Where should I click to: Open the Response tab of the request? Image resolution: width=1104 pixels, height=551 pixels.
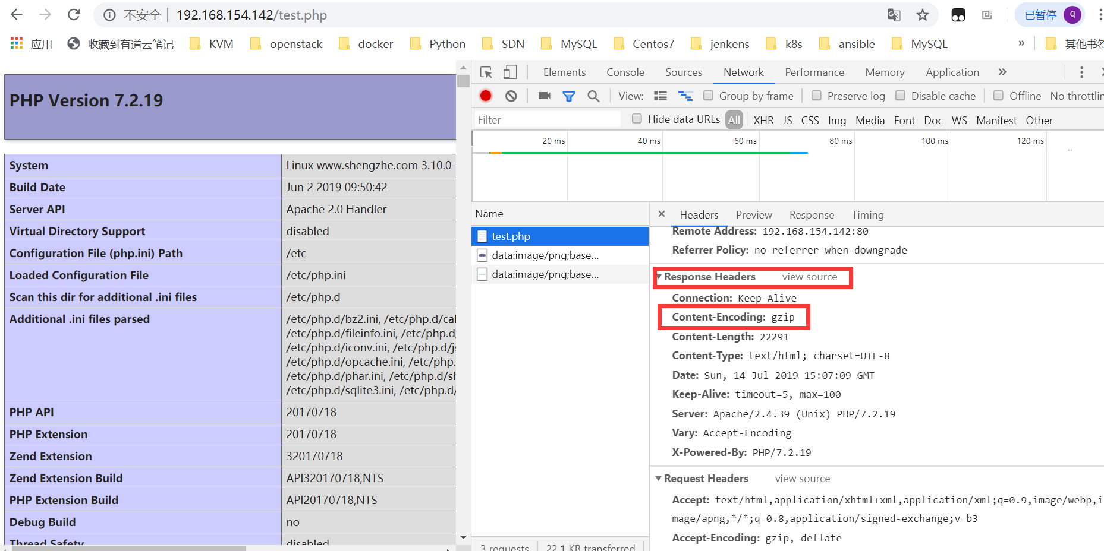tap(812, 215)
